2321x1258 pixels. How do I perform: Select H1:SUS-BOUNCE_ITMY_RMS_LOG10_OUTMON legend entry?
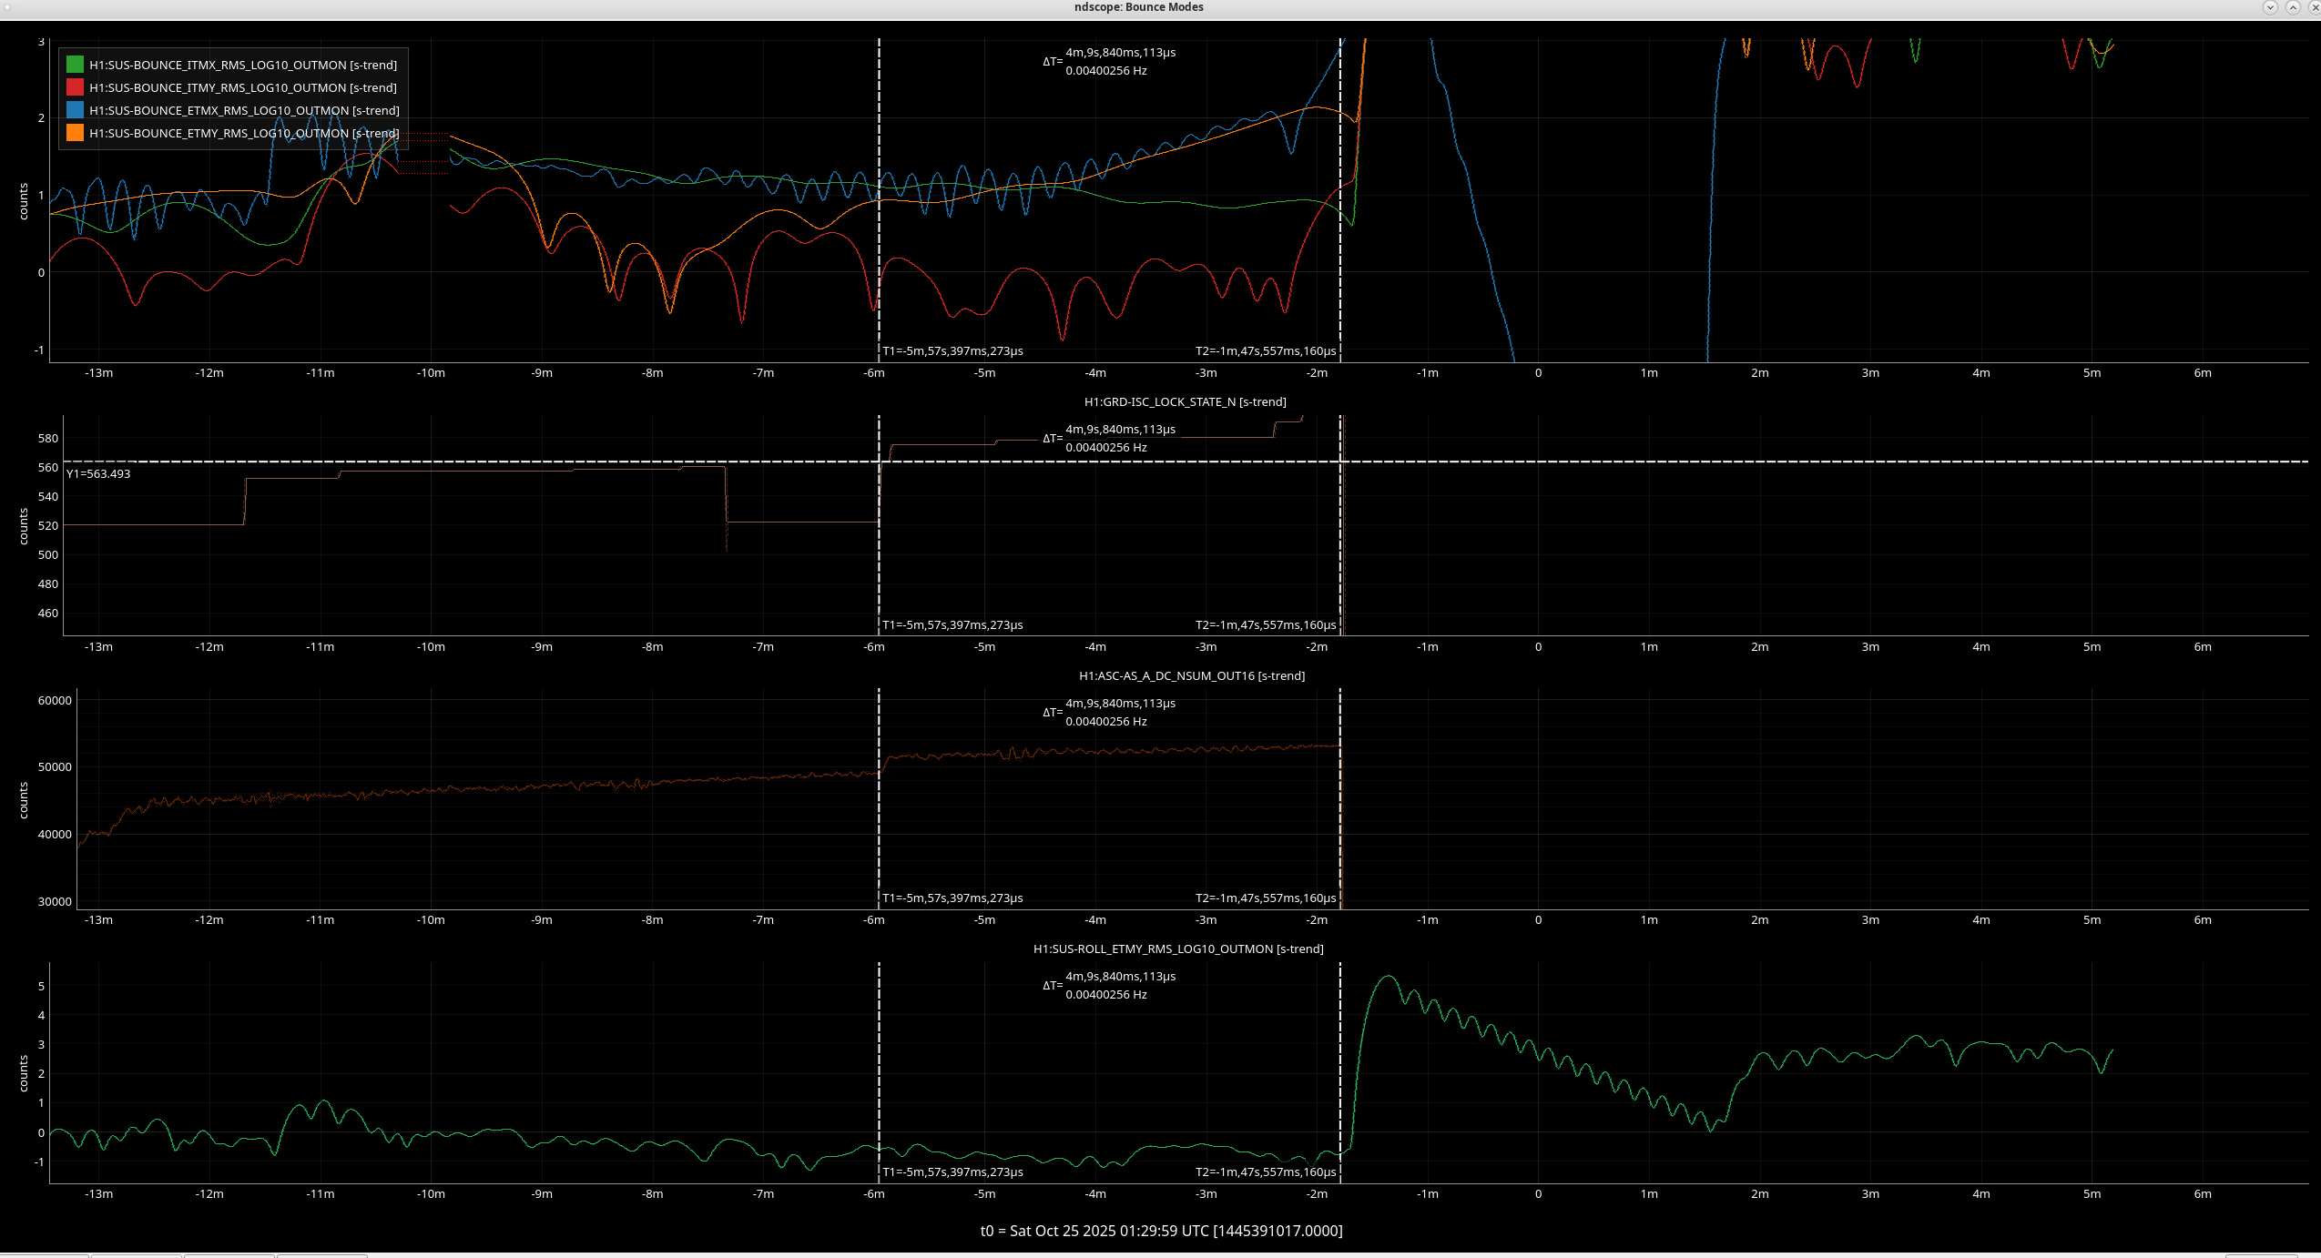point(242,87)
